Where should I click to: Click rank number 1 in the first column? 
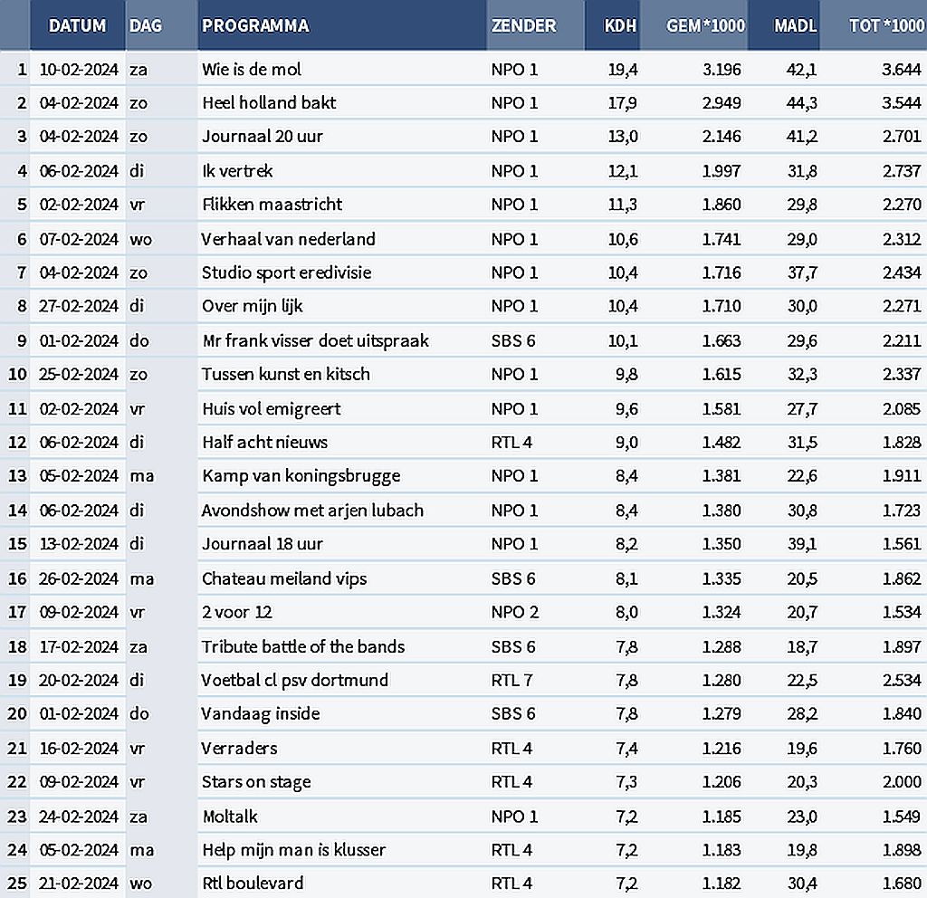[x=22, y=70]
